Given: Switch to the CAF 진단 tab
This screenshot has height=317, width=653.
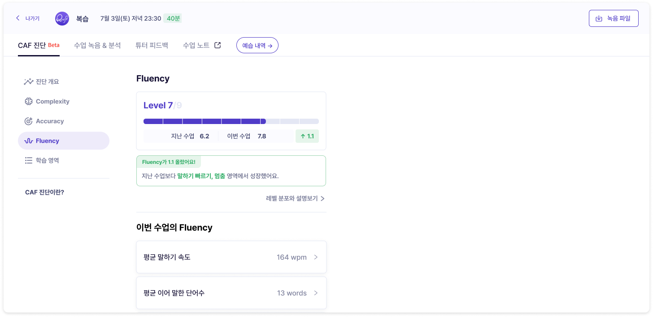Looking at the screenshot, I should tap(39, 45).
